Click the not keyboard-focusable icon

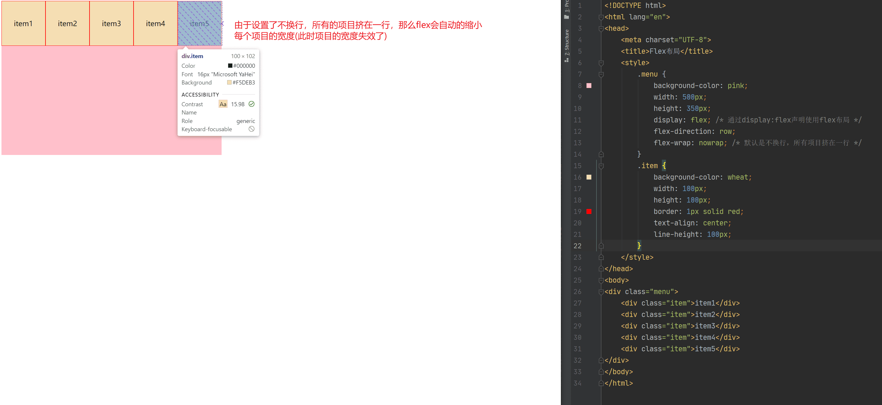[251, 129]
